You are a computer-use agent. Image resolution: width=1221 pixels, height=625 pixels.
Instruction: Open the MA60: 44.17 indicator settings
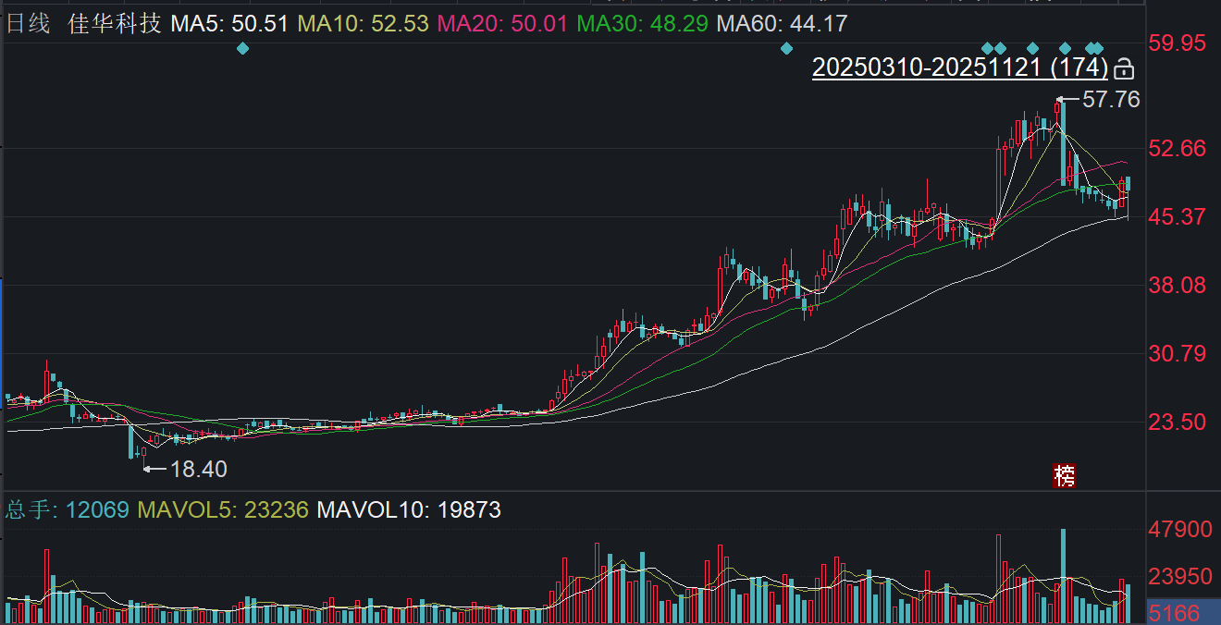[782, 24]
